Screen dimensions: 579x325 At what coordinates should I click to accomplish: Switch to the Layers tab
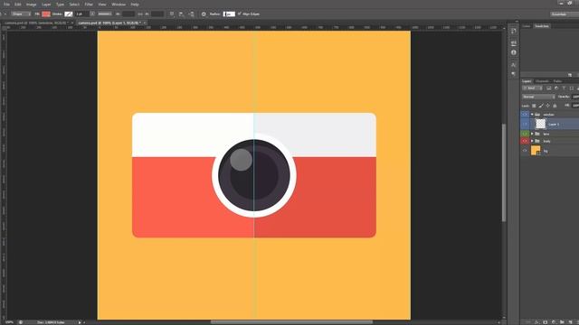[527, 81]
